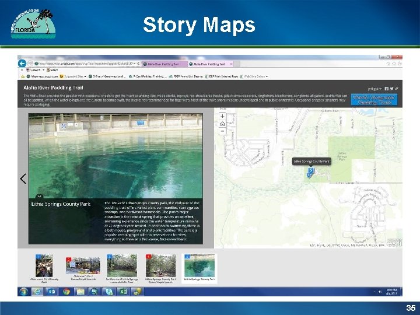Image resolution: width=420 pixels, height=315 pixels.
Task: Click the favorites bar star icon
Action: [x=23, y=76]
